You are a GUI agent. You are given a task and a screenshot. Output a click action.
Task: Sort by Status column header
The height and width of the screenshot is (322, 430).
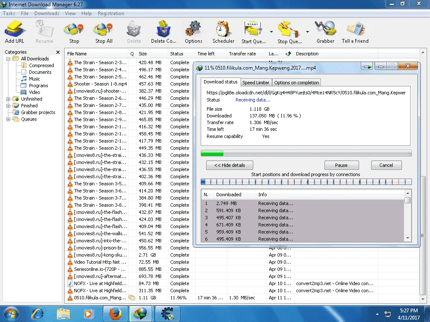click(181, 54)
